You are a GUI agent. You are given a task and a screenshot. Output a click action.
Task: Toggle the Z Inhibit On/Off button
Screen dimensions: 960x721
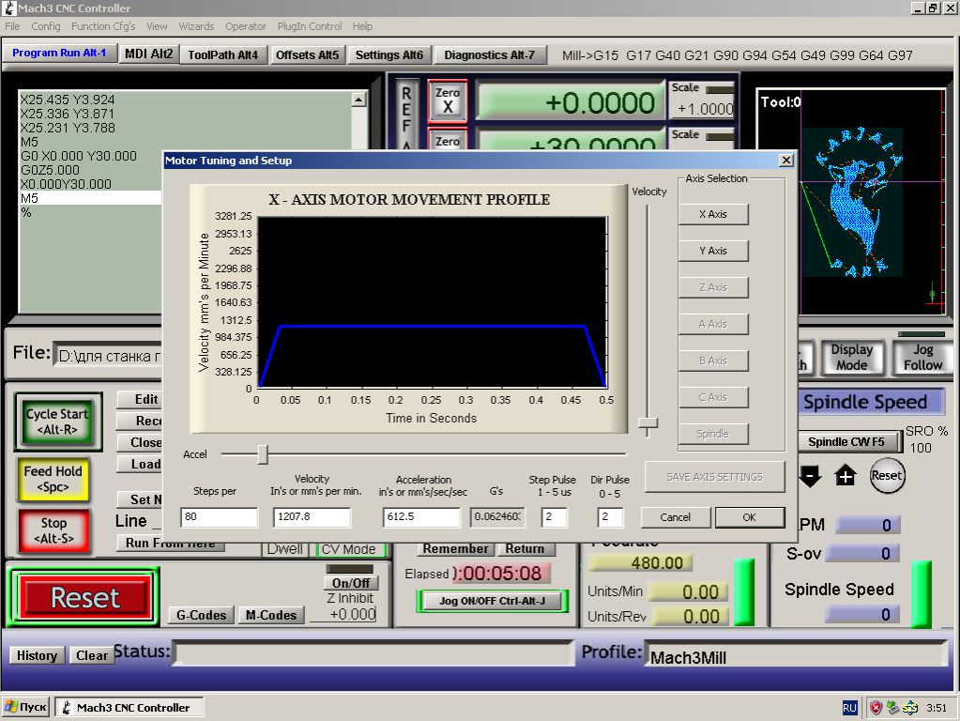[351, 583]
